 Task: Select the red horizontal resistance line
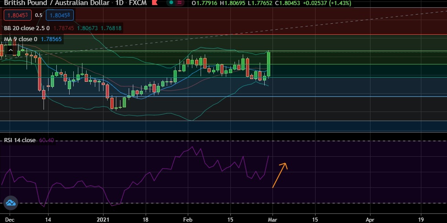[223, 34]
